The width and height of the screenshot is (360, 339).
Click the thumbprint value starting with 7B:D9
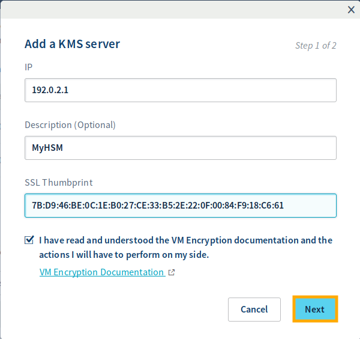point(158,206)
